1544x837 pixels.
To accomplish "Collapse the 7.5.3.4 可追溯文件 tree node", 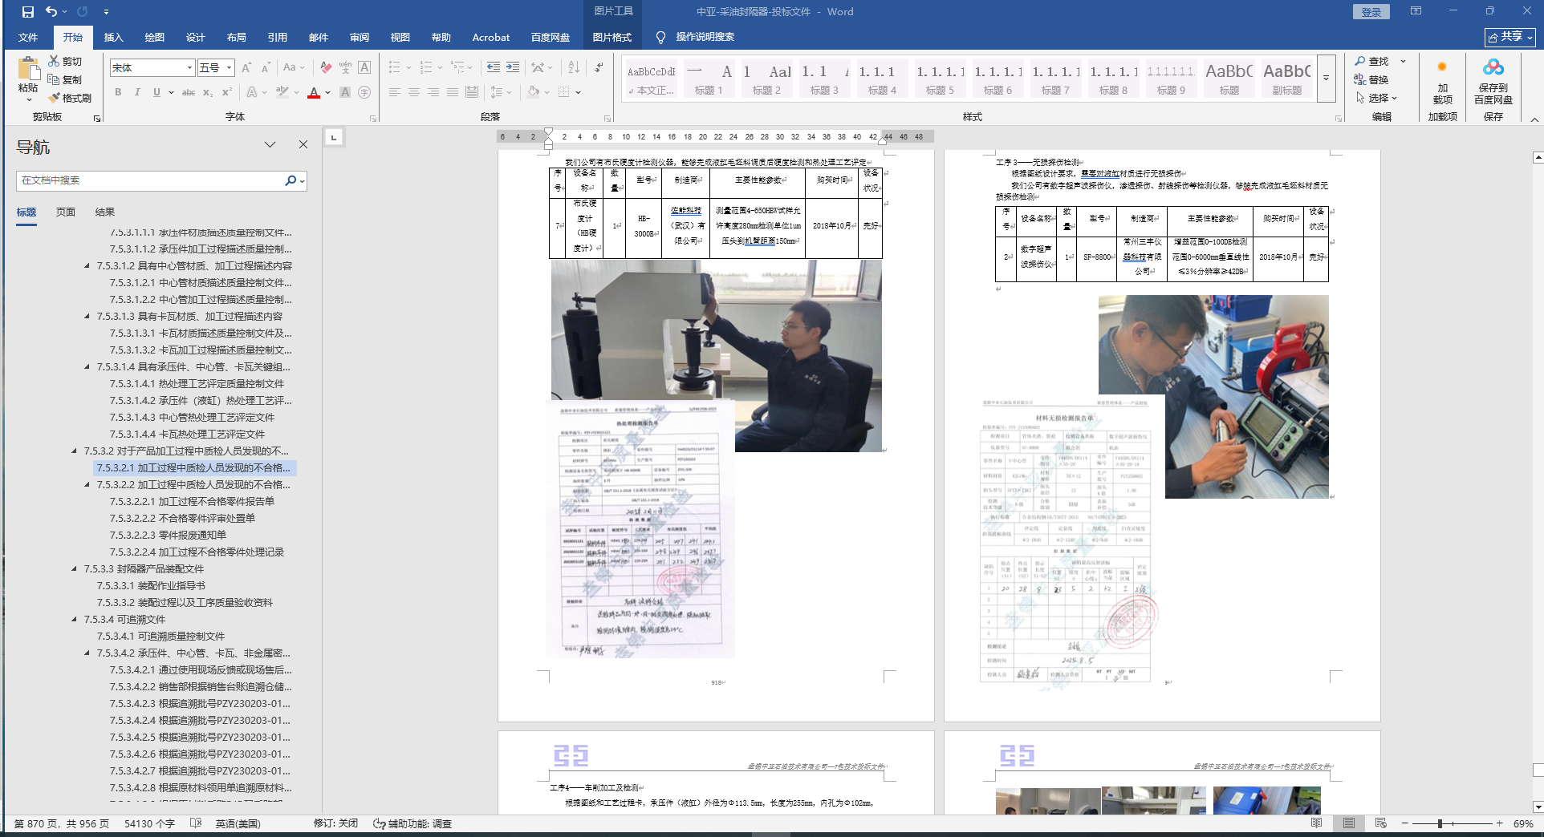I will pos(75,620).
